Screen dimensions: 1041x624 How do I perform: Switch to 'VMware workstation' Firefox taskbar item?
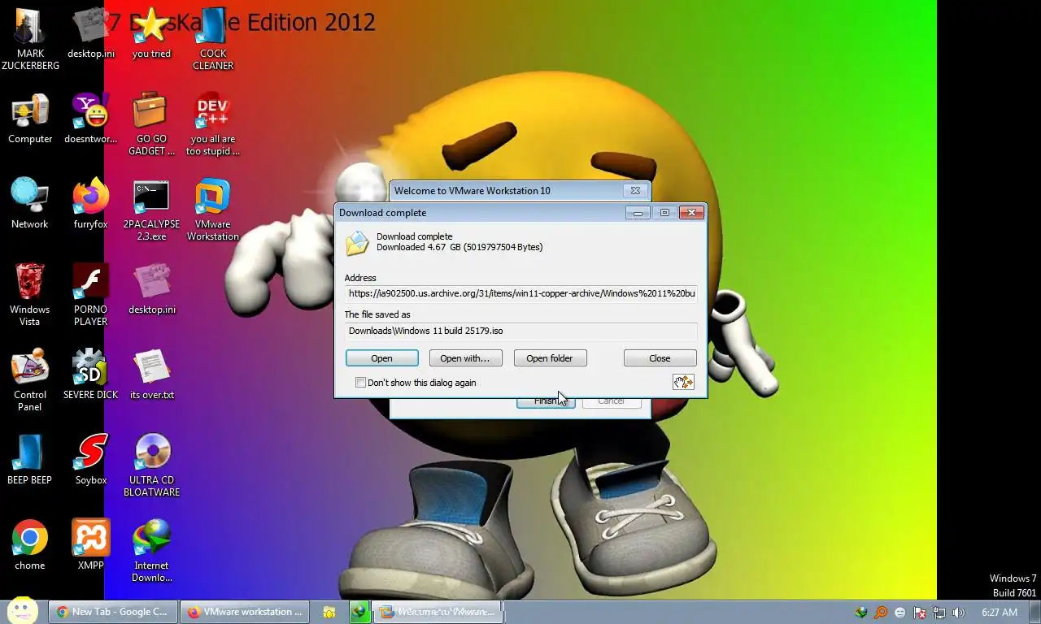pos(244,612)
